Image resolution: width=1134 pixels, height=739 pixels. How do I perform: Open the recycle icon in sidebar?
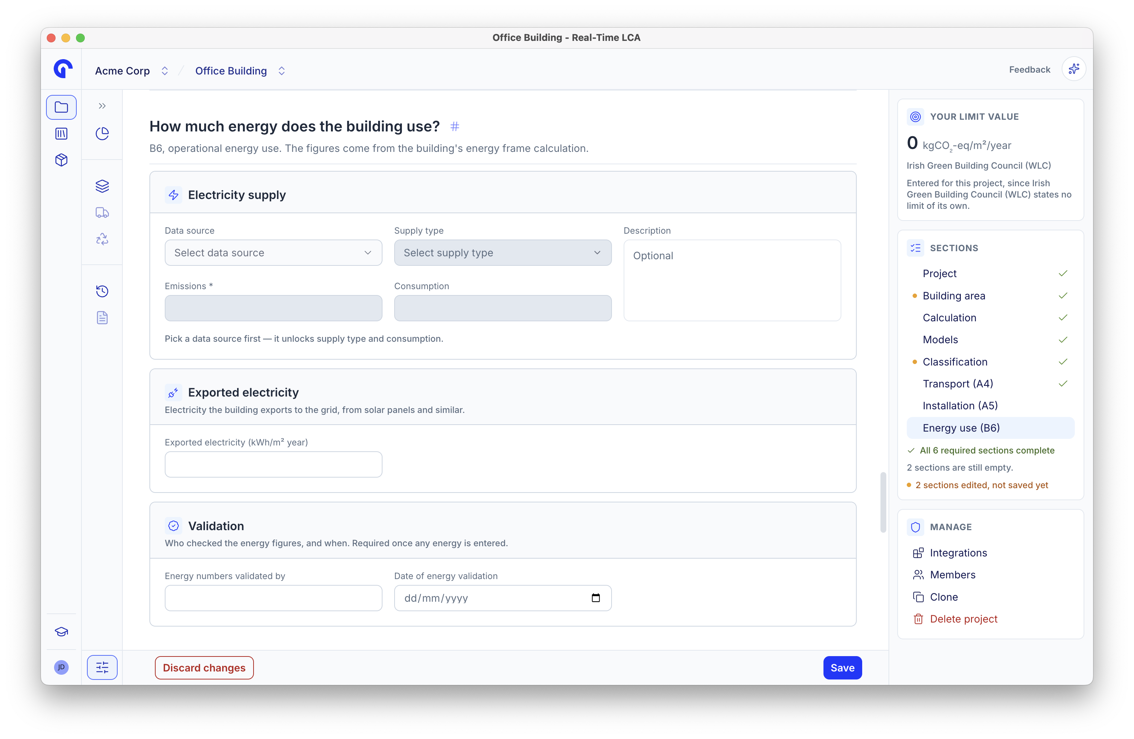(x=102, y=239)
